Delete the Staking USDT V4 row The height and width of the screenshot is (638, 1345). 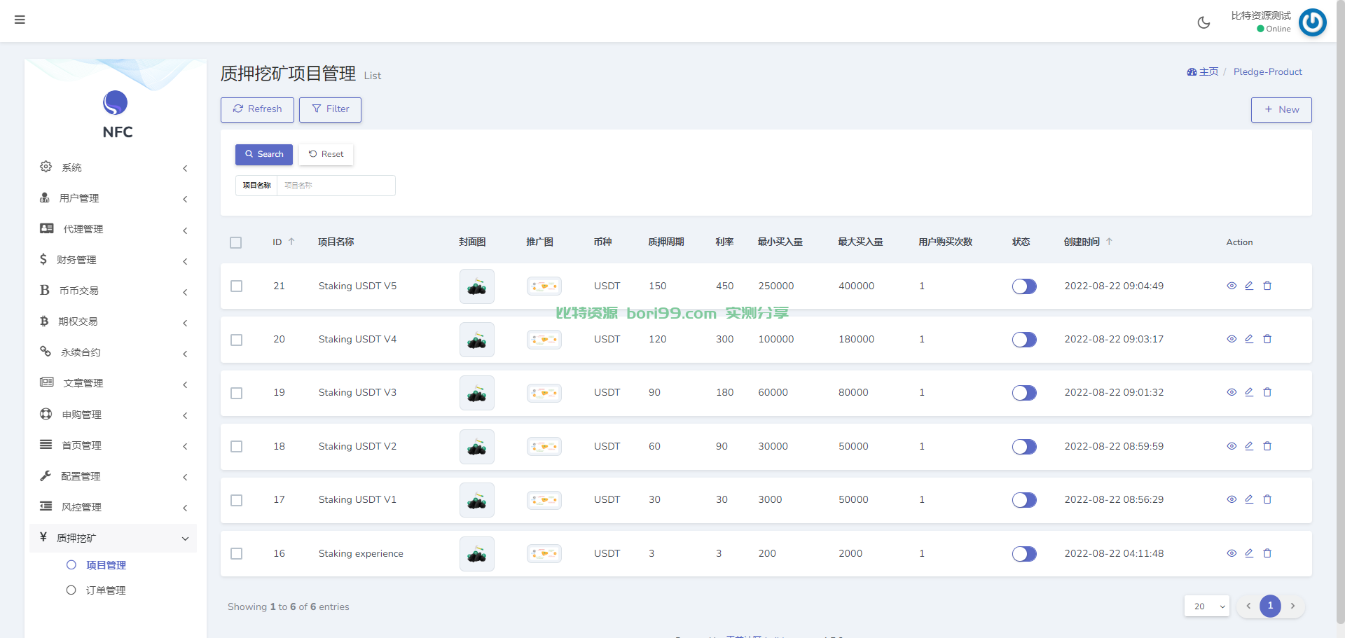(1267, 339)
